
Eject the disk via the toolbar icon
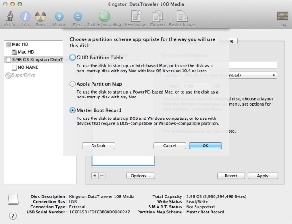click(x=78, y=16)
